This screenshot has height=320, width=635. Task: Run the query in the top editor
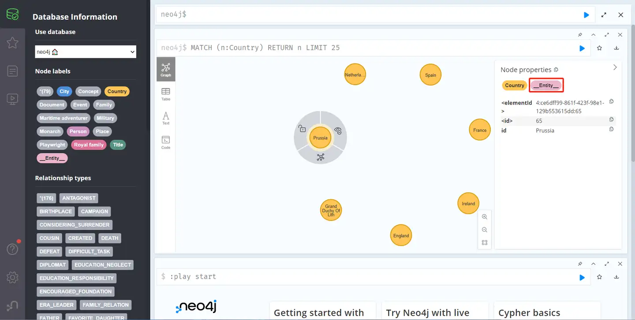(x=586, y=15)
